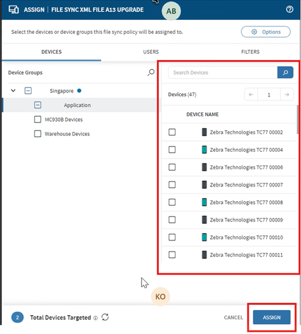
Task: Click the device icon for TC77 00007
Action: (204, 184)
